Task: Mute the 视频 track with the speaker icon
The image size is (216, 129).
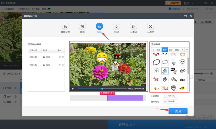Action: 16,88
